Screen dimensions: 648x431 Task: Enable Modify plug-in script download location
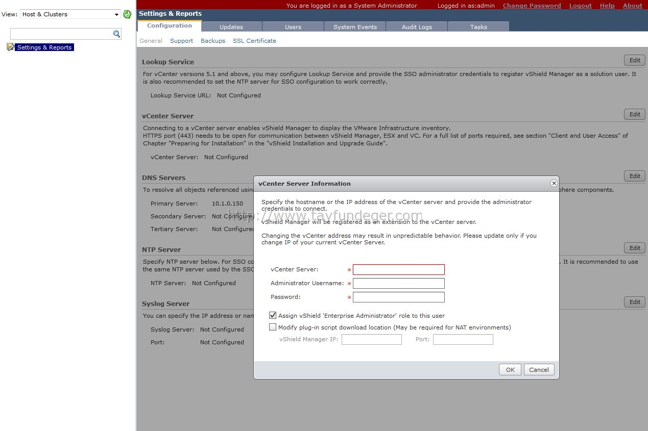[x=273, y=327]
